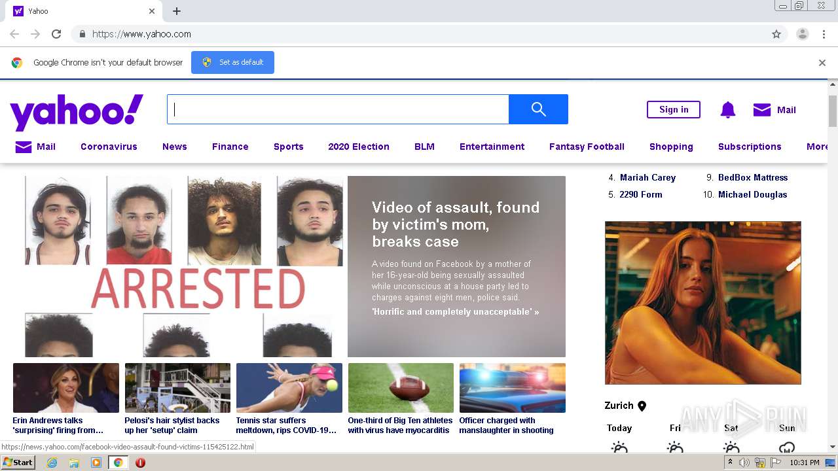Viewport: 838px width, 471px height.
Task: Open the Tennis star meltdown thumbnail
Action: click(289, 388)
